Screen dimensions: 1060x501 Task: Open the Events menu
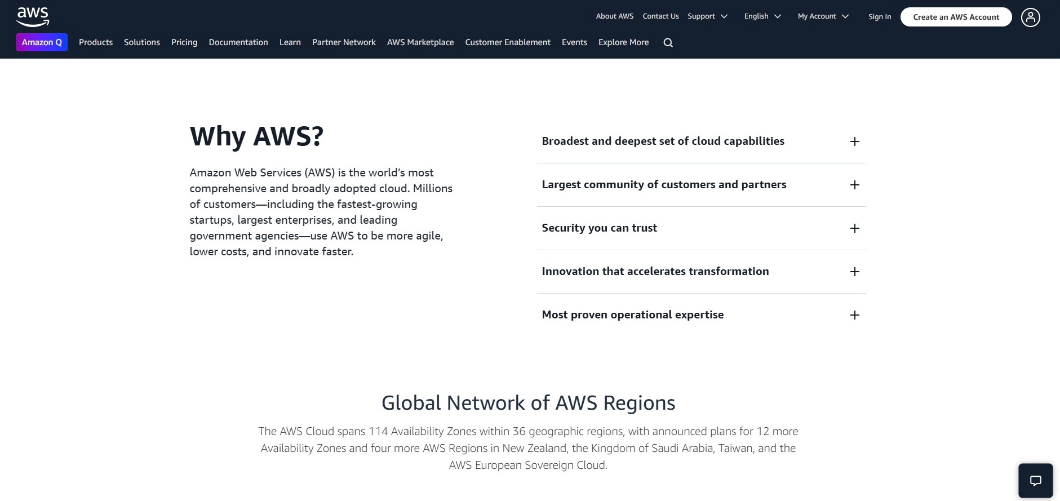(x=574, y=42)
